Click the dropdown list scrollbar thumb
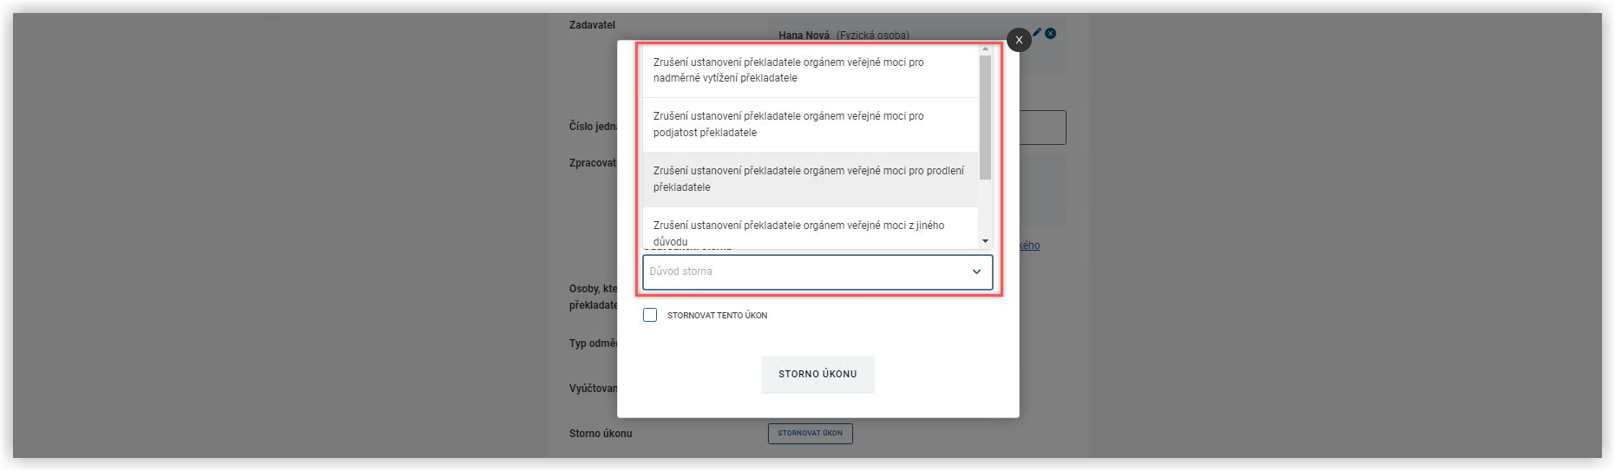 [985, 117]
